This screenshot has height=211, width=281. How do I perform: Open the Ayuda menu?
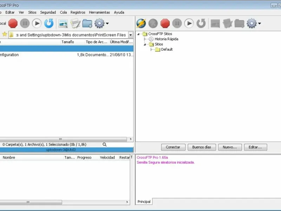(119, 12)
